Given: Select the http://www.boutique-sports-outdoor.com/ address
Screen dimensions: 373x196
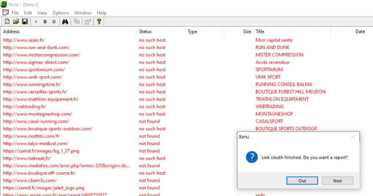Looking at the screenshot, I should [48, 129].
